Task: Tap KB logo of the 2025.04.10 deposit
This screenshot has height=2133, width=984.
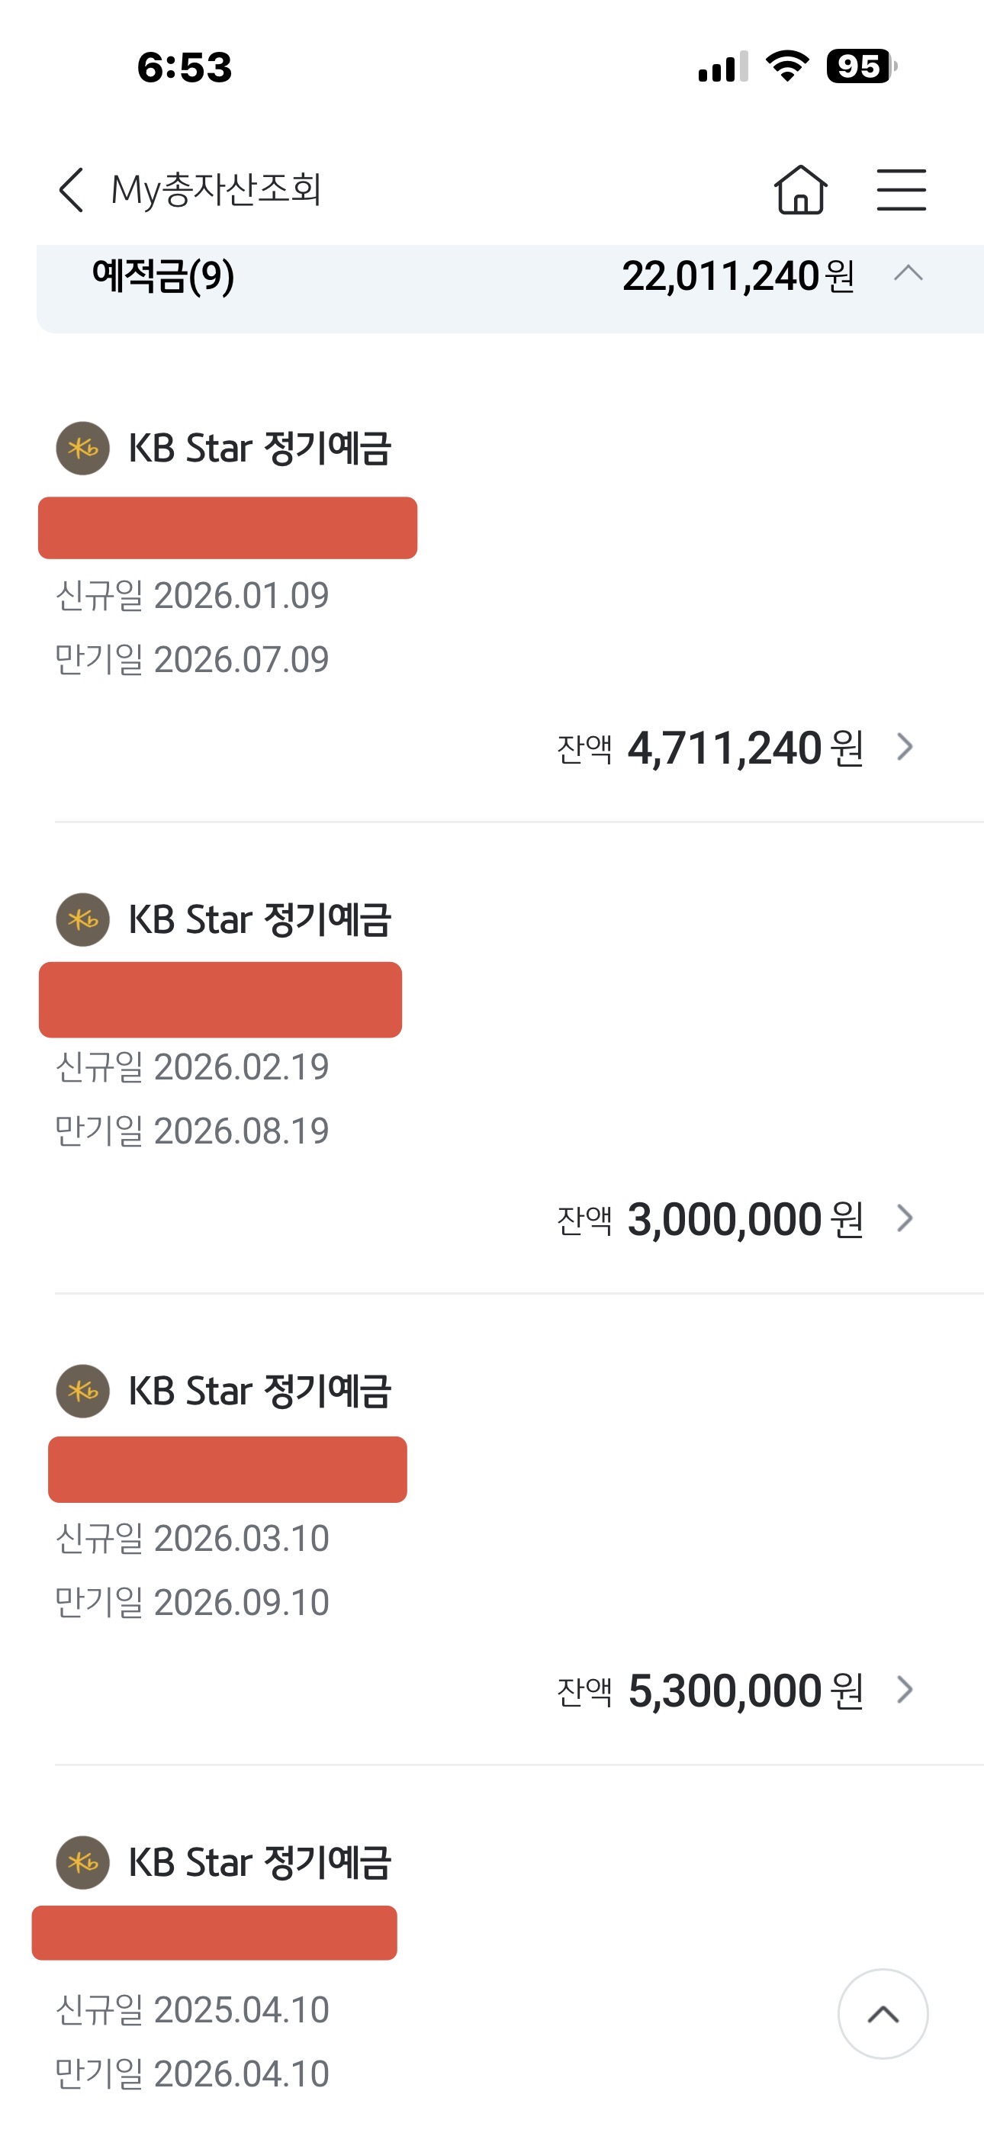Action: 83,1862
